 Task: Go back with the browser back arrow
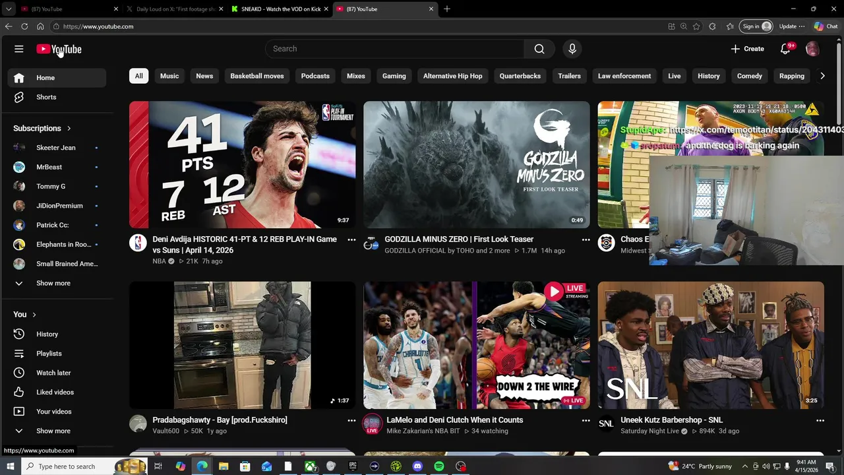tap(9, 26)
